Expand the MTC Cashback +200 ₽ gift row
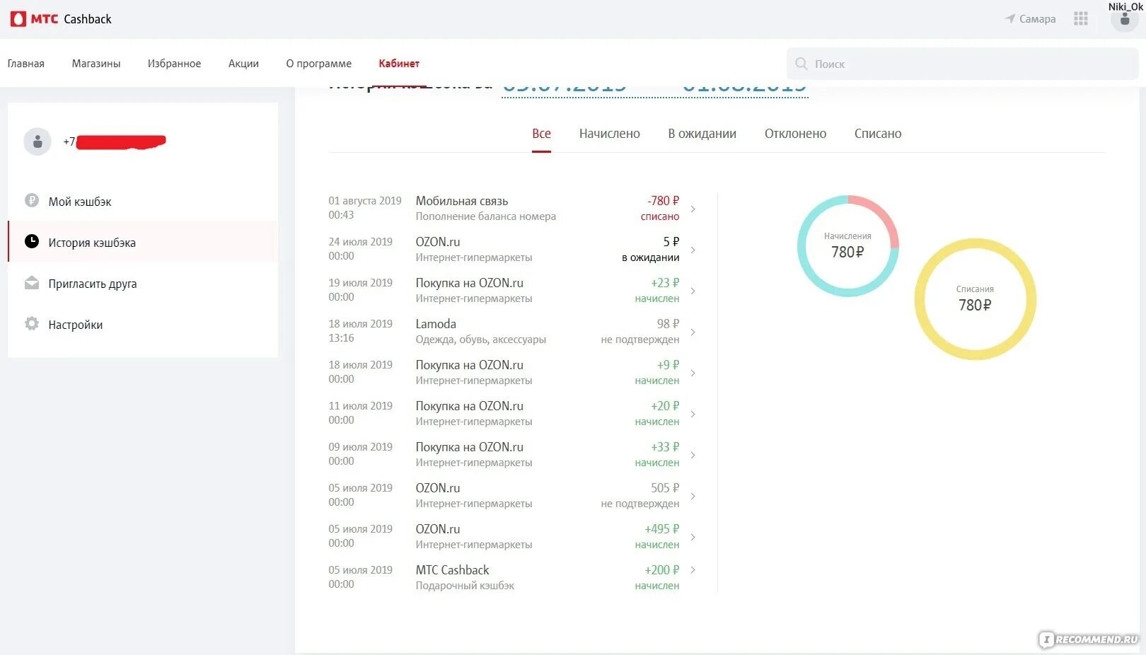The width and height of the screenshot is (1146, 655). pos(693,570)
